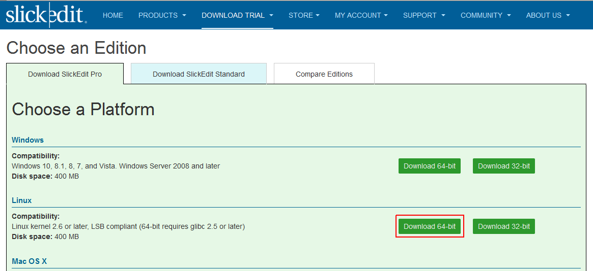This screenshot has width=593, height=271.
Task: Open the Compare Editions tab
Action: 324,74
